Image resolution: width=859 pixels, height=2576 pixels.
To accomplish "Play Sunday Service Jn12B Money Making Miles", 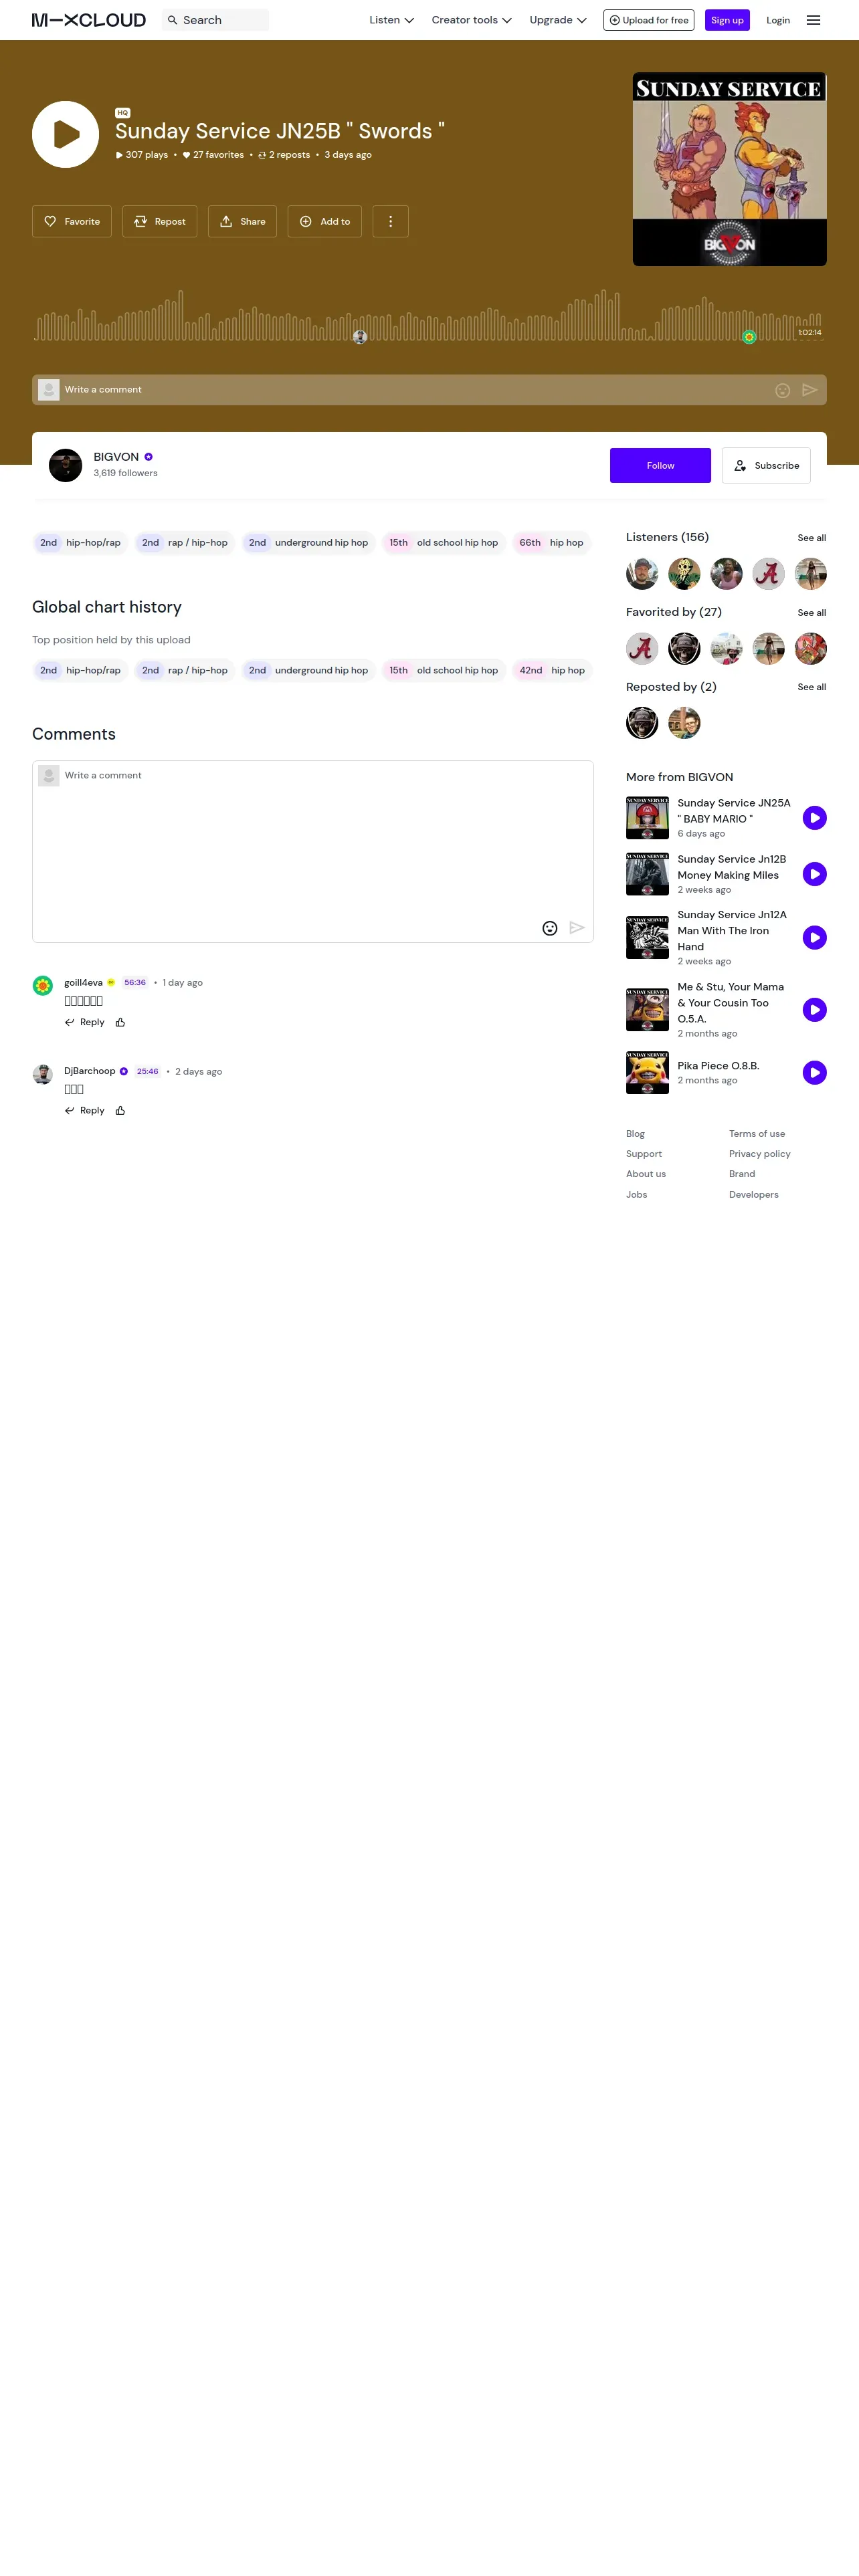I will click(815, 874).
